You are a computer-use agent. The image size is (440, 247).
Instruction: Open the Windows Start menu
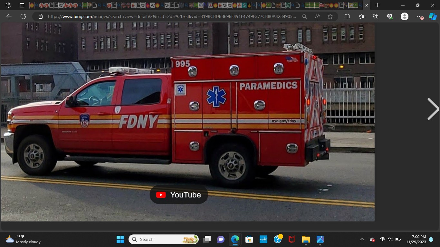(120, 239)
